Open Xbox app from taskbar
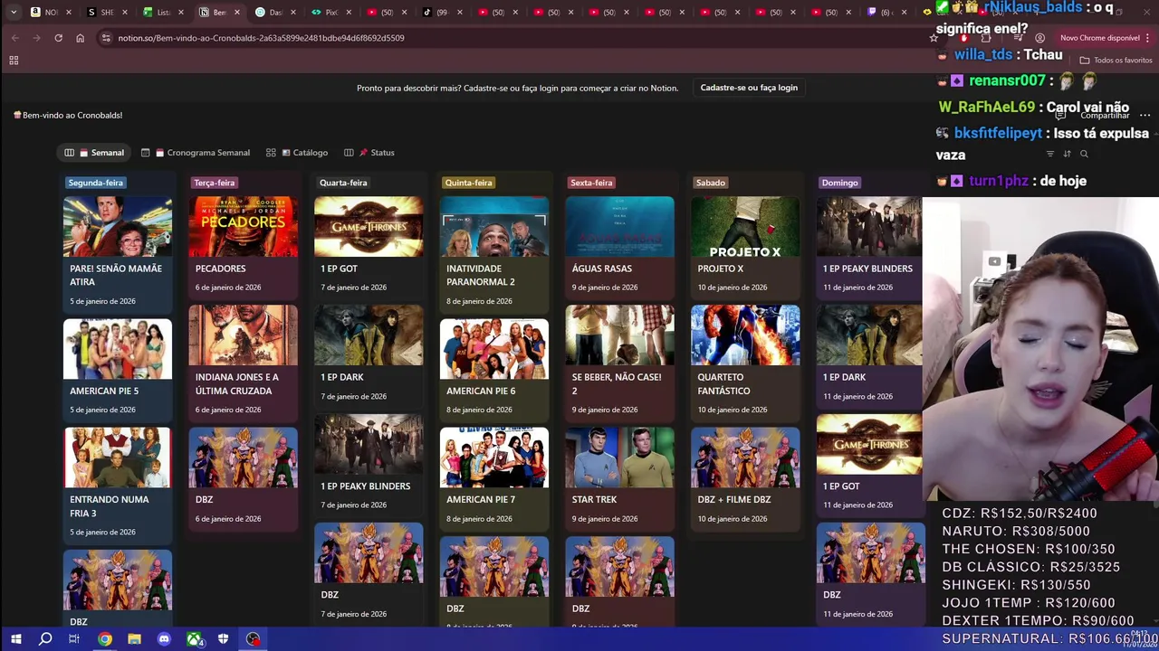Image resolution: width=1159 pixels, height=651 pixels. [x=194, y=639]
